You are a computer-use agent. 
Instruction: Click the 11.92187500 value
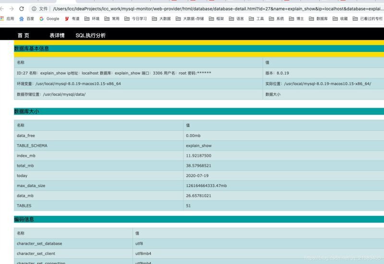tap(199, 155)
